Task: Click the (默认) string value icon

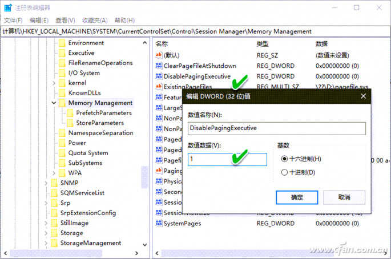Action: click(159, 55)
